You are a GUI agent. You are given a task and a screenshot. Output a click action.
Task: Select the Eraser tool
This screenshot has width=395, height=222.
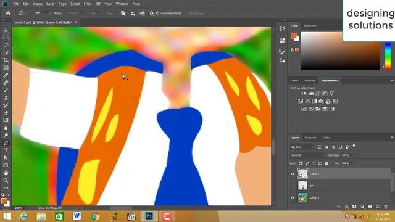click(6, 113)
